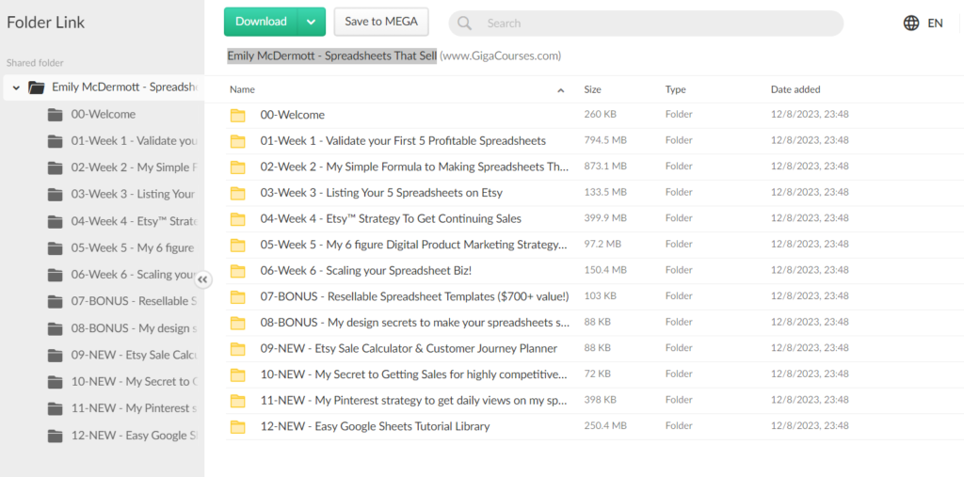Image resolution: width=964 pixels, height=477 pixels.
Task: Click sidebar folder icon for 11-NEW My Pinterest
Action: click(x=56, y=409)
